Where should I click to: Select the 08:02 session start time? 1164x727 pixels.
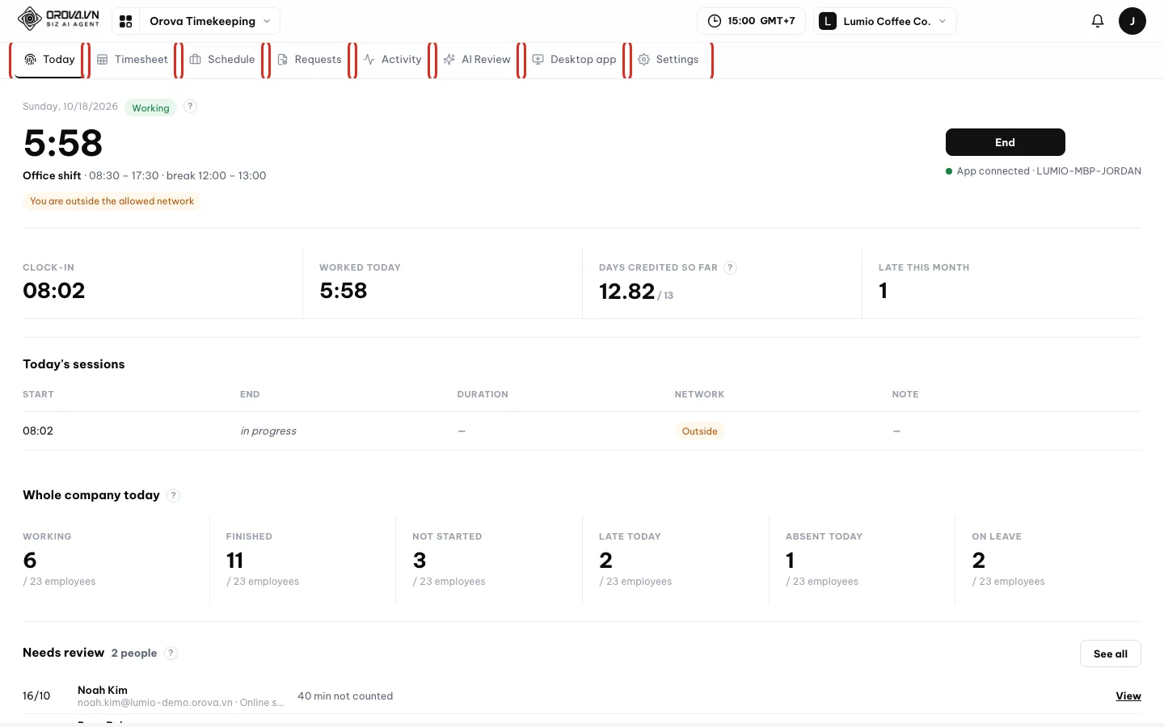(38, 431)
